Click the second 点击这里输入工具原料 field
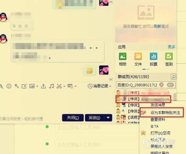The image size is (186, 154). click(97, 145)
